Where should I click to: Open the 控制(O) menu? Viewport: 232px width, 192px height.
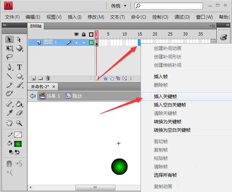(x=160, y=17)
